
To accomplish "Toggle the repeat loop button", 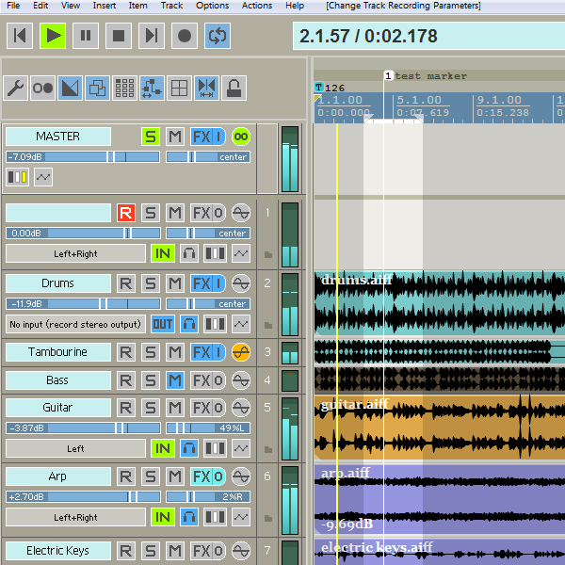I will click(217, 37).
